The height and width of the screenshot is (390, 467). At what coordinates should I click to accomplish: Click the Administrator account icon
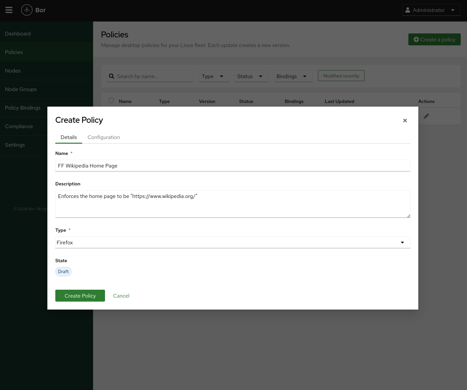coord(409,10)
